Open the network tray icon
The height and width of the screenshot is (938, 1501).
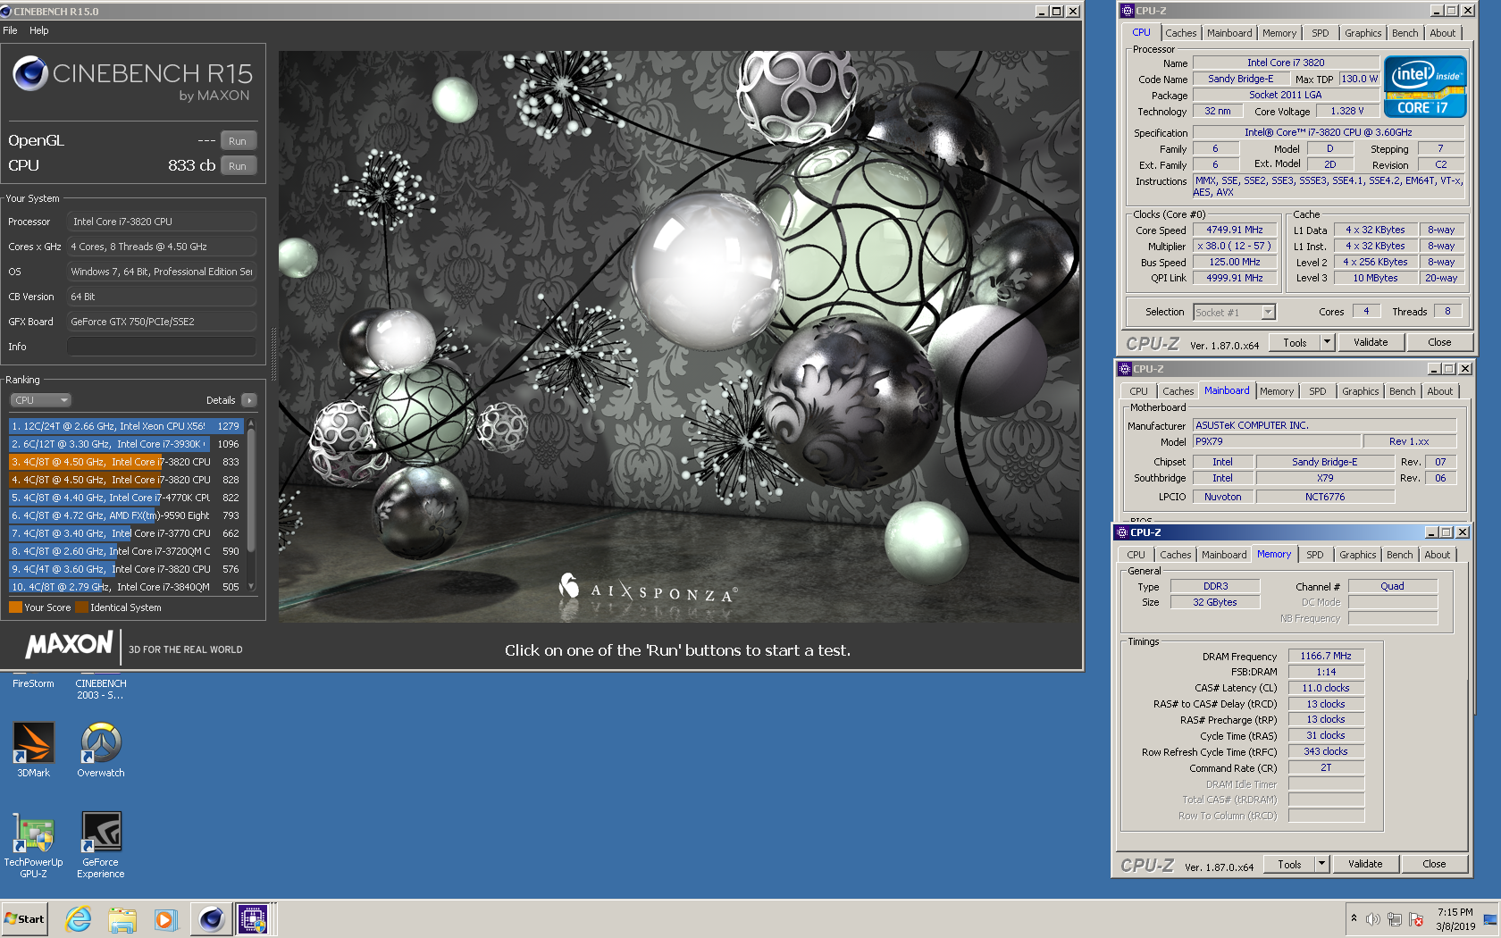1395,919
